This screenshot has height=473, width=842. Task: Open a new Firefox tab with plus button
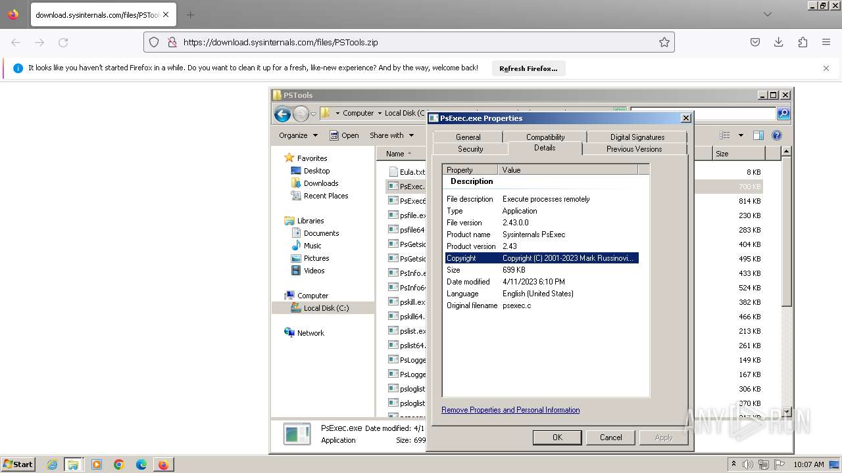point(190,14)
